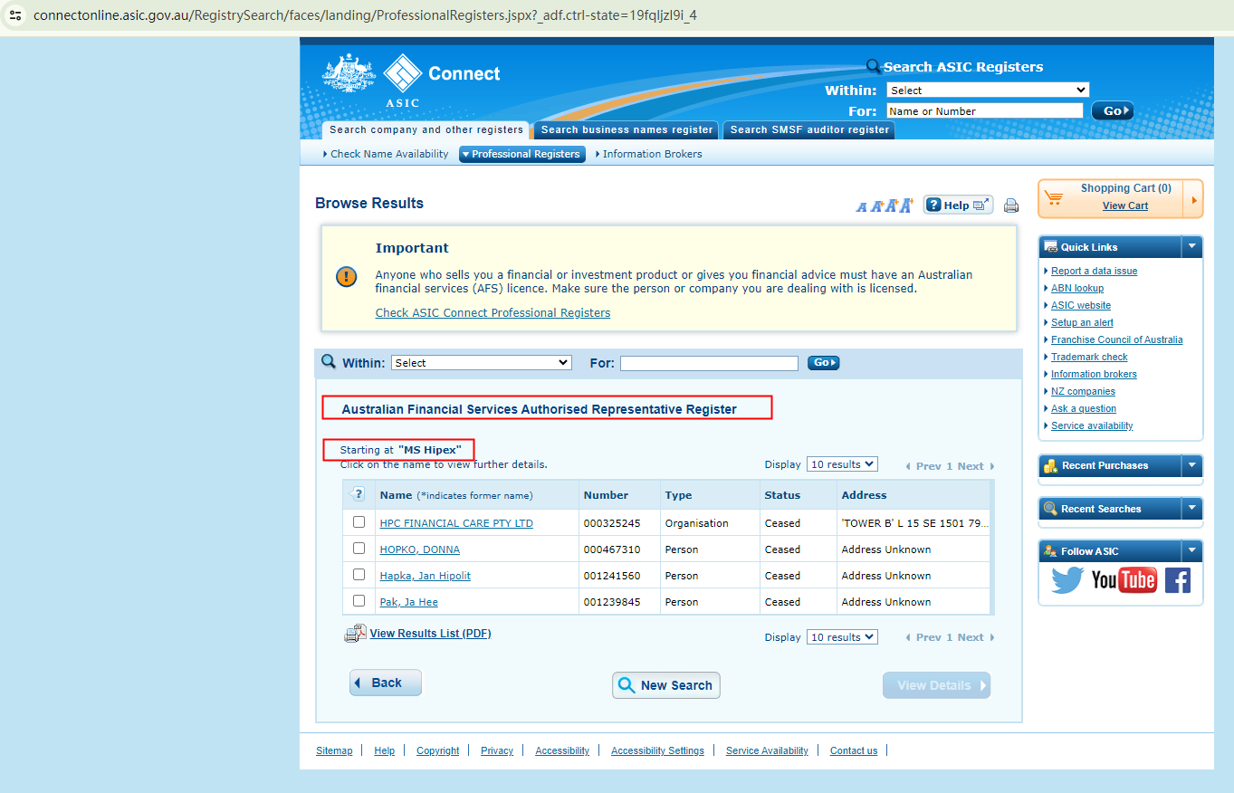The image size is (1234, 793).
Task: Open the Twitter bird icon
Action: (x=1067, y=579)
